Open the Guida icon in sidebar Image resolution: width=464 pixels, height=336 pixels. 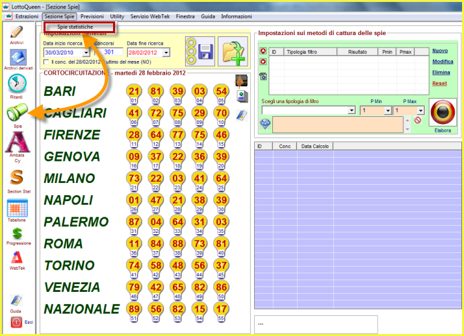(16, 300)
